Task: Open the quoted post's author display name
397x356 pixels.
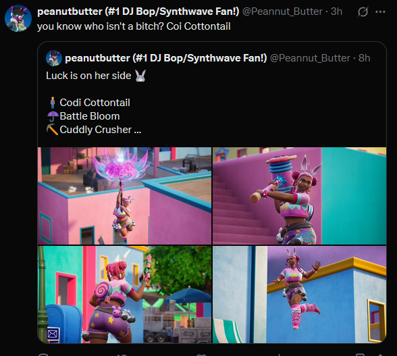Action: pyautogui.click(x=166, y=58)
